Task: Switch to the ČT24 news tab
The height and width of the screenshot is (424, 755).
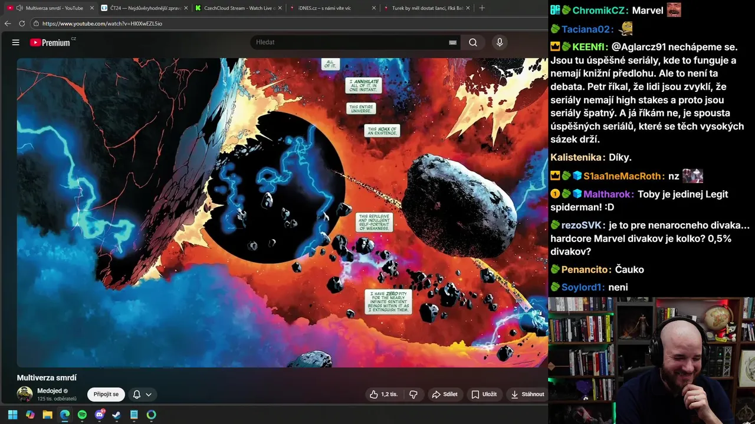Action: pos(145,8)
